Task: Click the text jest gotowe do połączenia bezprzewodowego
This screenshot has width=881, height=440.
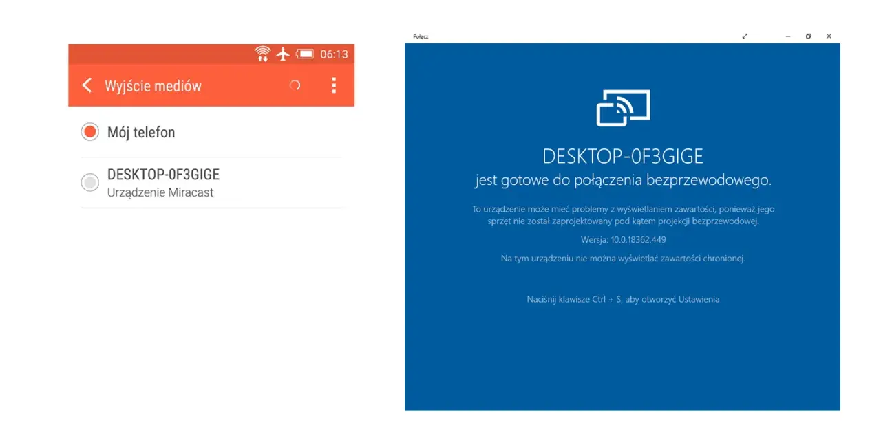Action: (623, 181)
